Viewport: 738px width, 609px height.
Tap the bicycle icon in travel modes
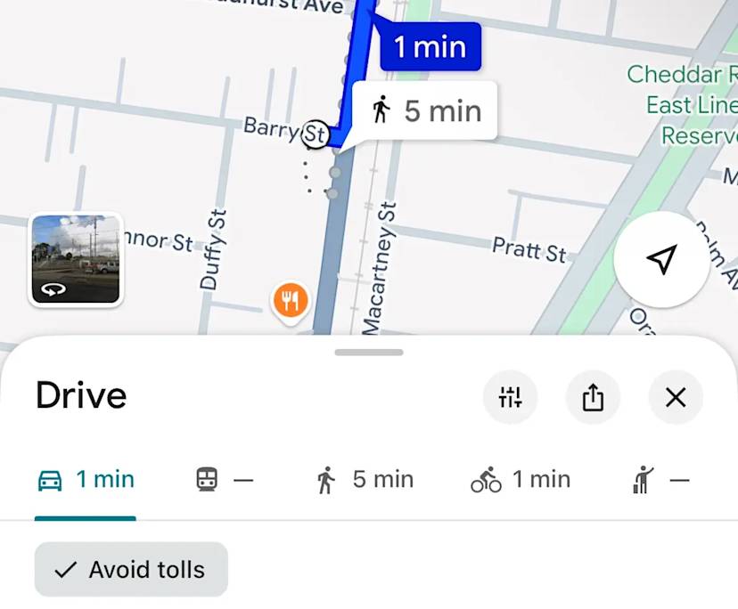486,480
